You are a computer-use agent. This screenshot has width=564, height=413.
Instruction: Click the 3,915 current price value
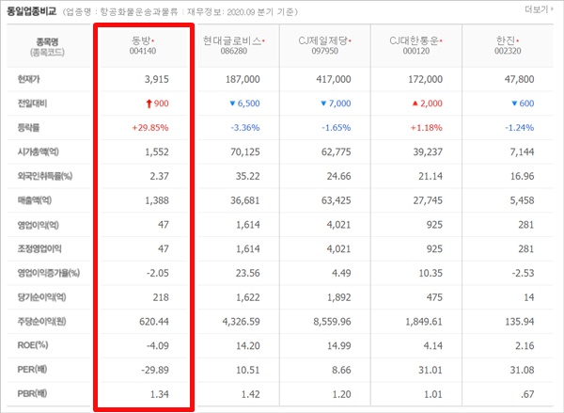157,79
